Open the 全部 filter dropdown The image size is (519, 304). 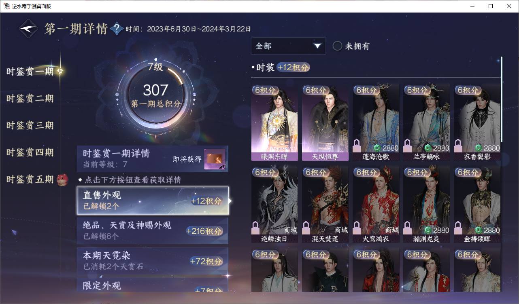(288, 46)
